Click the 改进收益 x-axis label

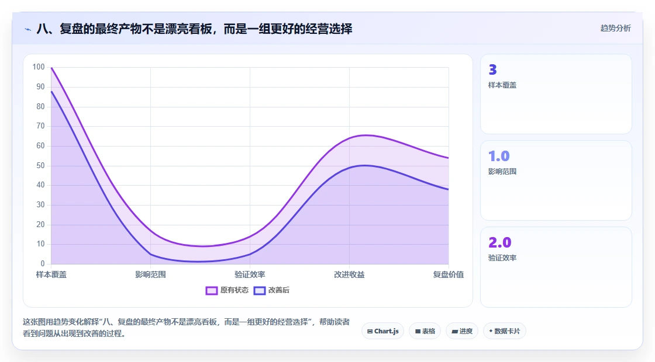[349, 274]
